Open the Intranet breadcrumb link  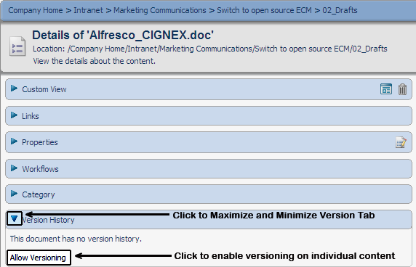pos(88,10)
